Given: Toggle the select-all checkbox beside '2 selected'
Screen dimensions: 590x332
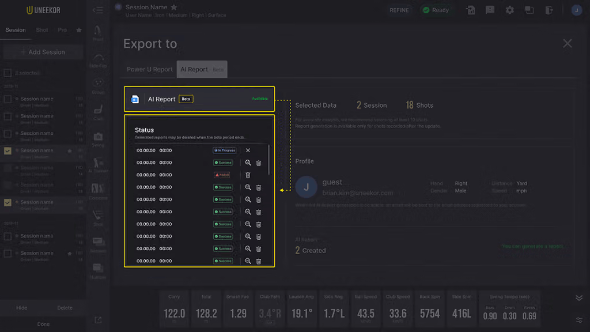Looking at the screenshot, I should (x=7, y=73).
